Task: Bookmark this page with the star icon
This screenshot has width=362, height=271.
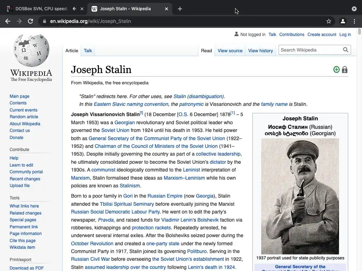Action: pyautogui.click(x=329, y=21)
